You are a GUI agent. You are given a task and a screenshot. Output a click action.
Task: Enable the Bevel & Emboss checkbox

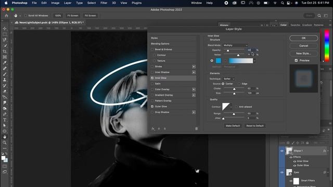point(152,49)
